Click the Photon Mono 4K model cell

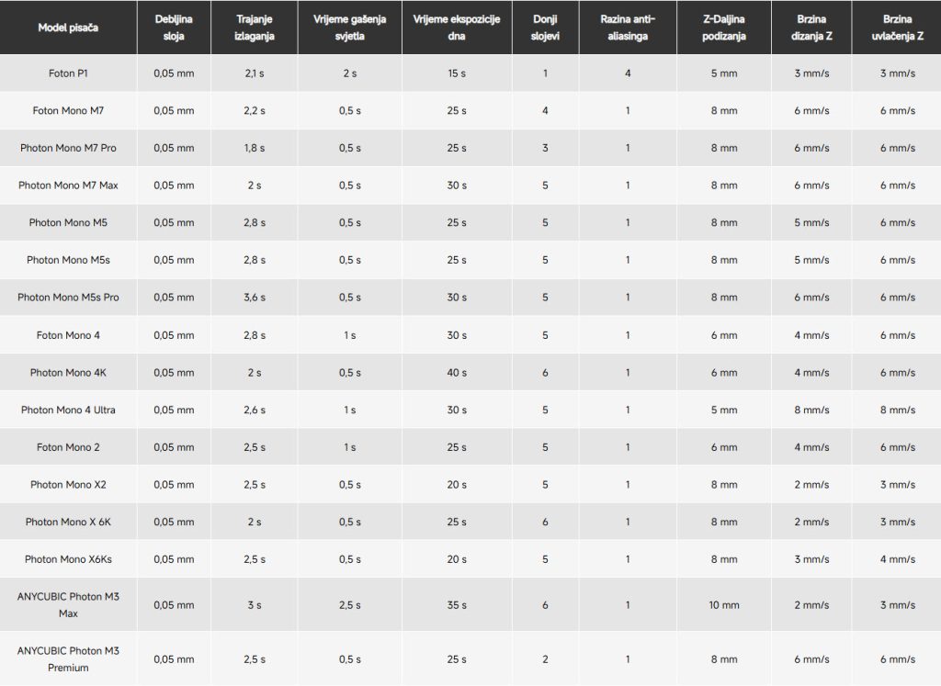pyautogui.click(x=68, y=373)
